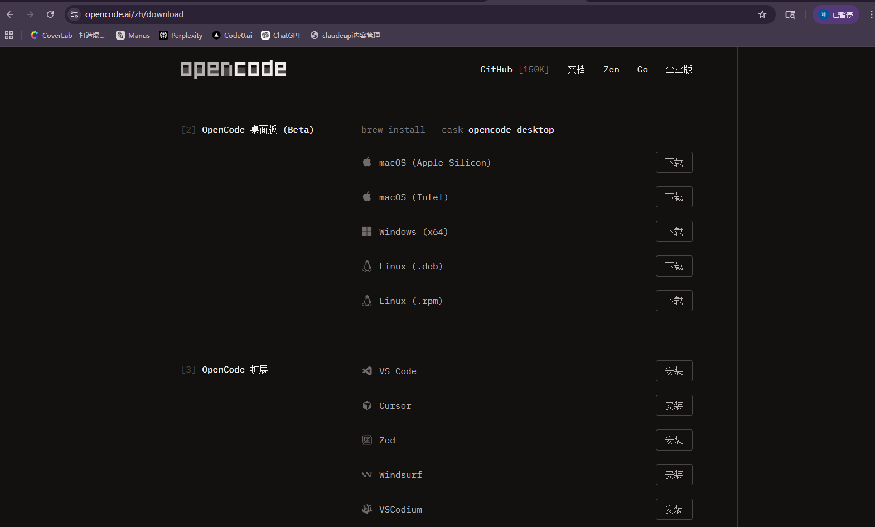The height and width of the screenshot is (527, 875).
Task: Open site information icon in address bar
Action: pyautogui.click(x=74, y=14)
